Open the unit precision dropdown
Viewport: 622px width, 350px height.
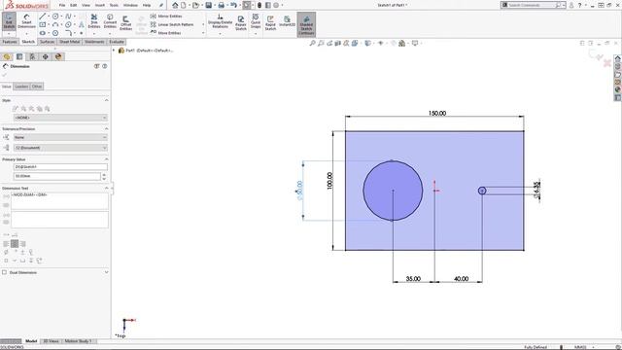point(60,148)
